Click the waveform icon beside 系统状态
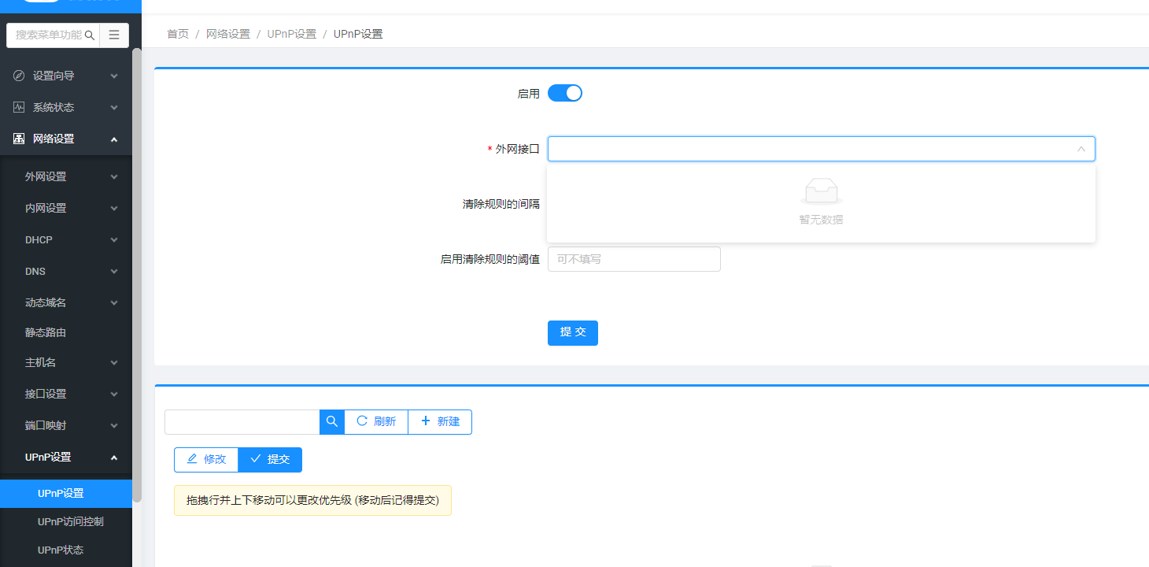The width and height of the screenshot is (1149, 567). 19,107
